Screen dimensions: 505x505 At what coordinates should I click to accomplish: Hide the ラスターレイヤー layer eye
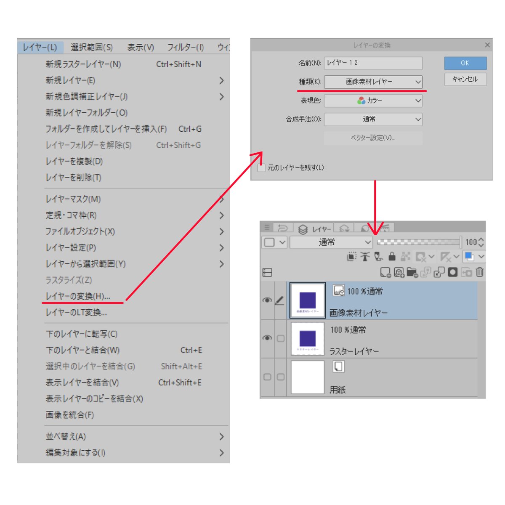[x=267, y=338]
